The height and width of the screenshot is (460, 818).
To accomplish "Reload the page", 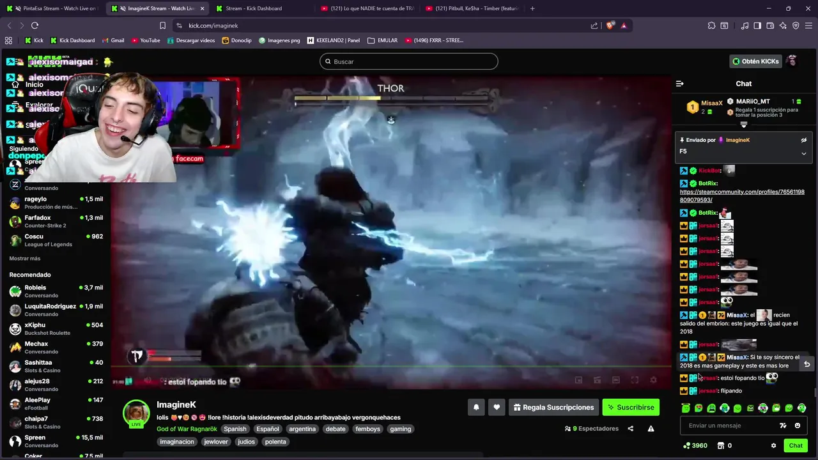I will point(35,26).
